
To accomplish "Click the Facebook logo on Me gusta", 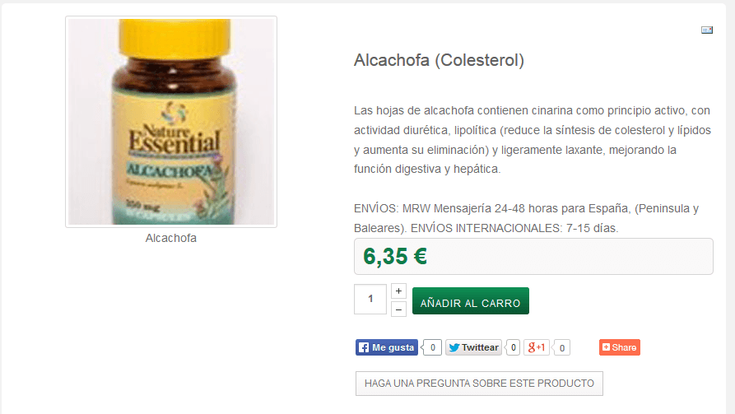I will coord(363,347).
